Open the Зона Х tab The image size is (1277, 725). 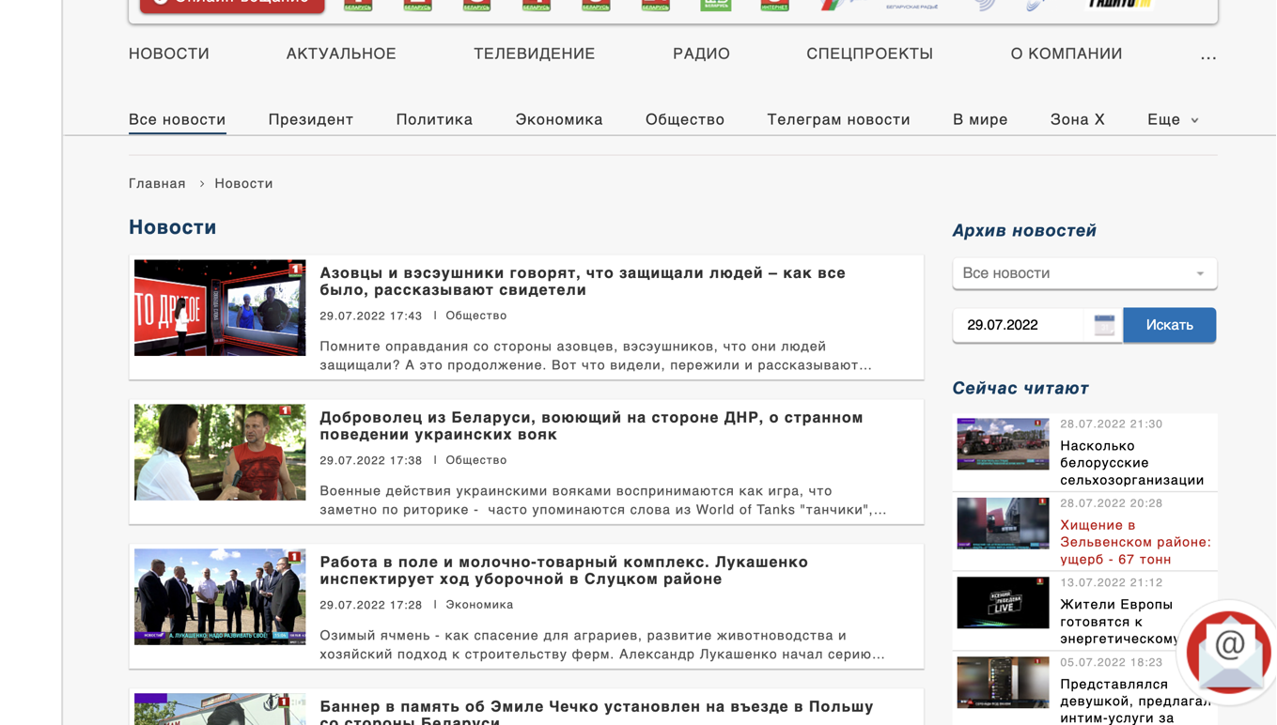pos(1078,119)
